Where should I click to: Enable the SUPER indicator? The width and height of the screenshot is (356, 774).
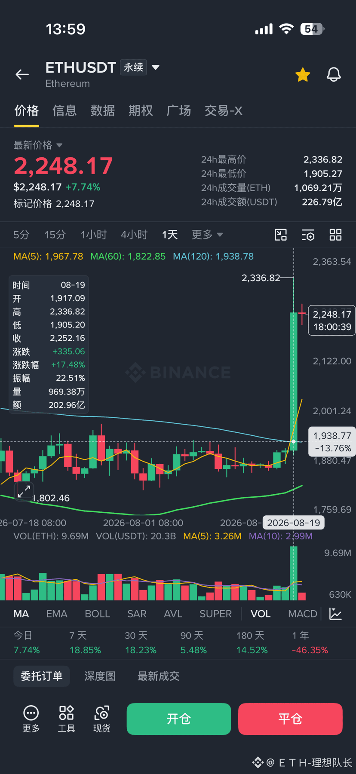215,614
